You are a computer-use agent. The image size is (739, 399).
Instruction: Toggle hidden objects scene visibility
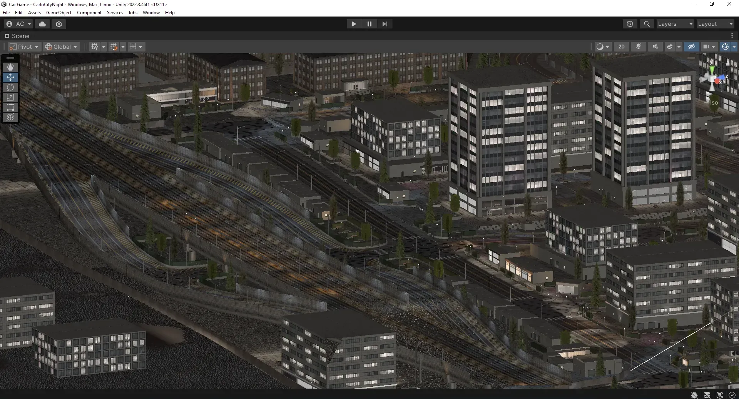pos(692,47)
